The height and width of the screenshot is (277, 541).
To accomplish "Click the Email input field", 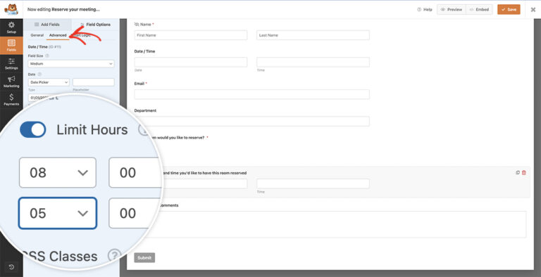I will 252,94.
